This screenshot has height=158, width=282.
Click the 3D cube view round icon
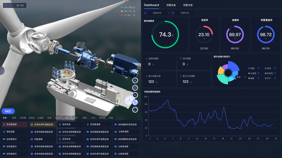coord(135,88)
